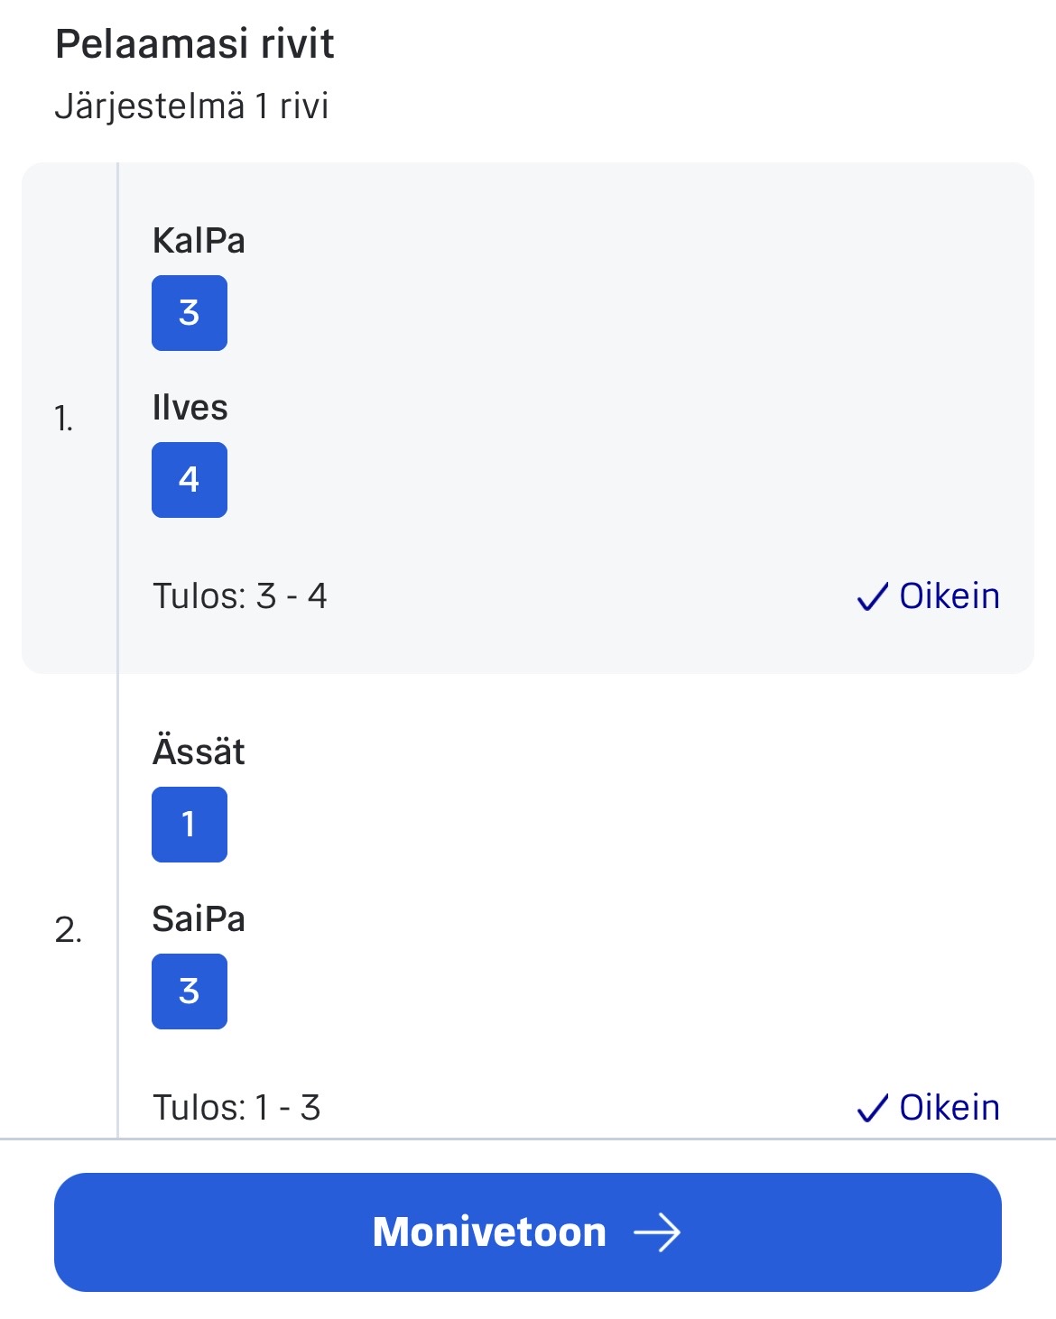Image resolution: width=1056 pixels, height=1319 pixels.
Task: Tap the Järjestelmä 1 rivi text
Action: coord(191,106)
